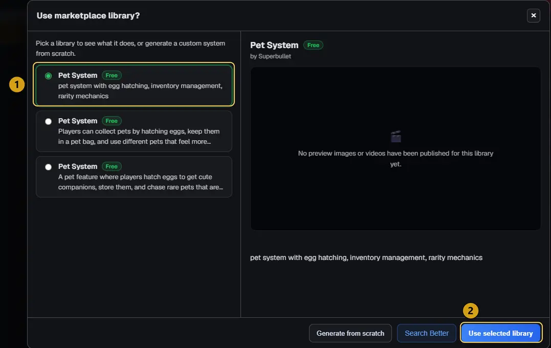
Task: Select radio for egg hatching, inventory management library
Action: 49,76
